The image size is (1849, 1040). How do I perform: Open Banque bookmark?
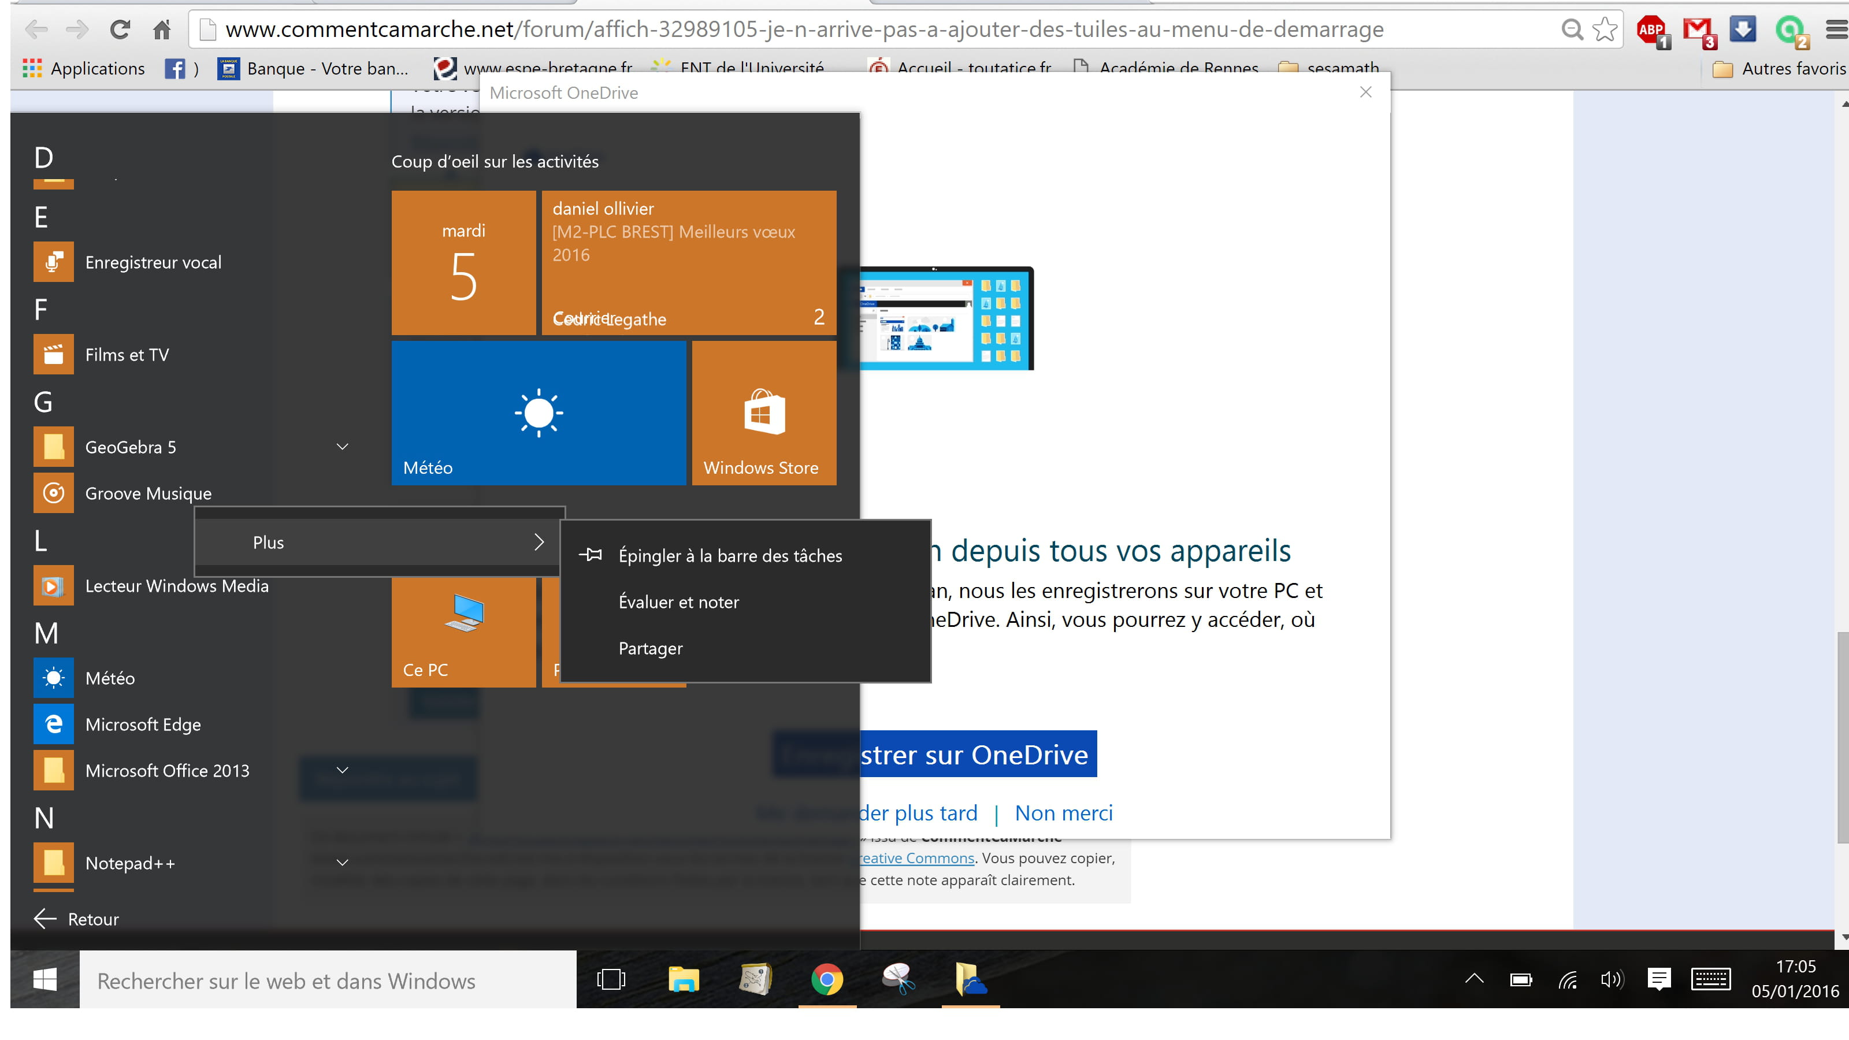[x=314, y=68]
